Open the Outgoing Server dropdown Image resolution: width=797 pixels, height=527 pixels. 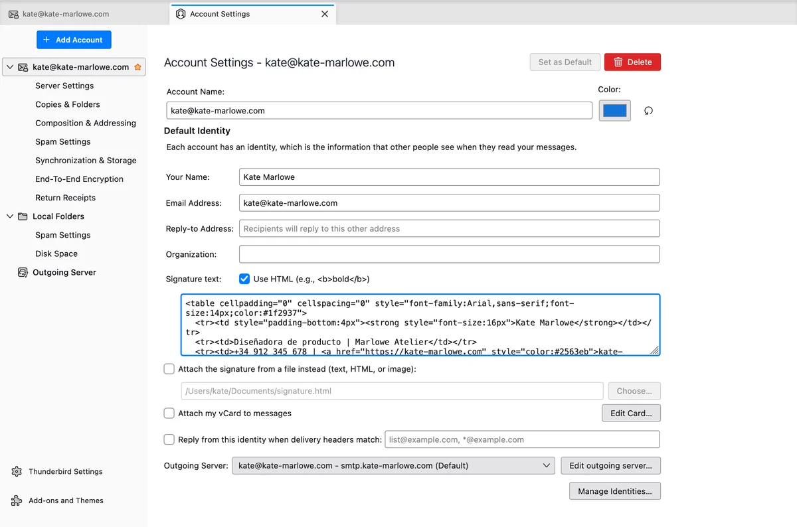click(x=393, y=465)
